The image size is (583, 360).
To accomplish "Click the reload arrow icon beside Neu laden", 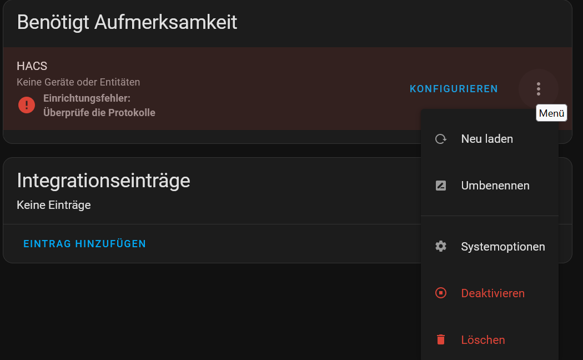I will tap(441, 139).
